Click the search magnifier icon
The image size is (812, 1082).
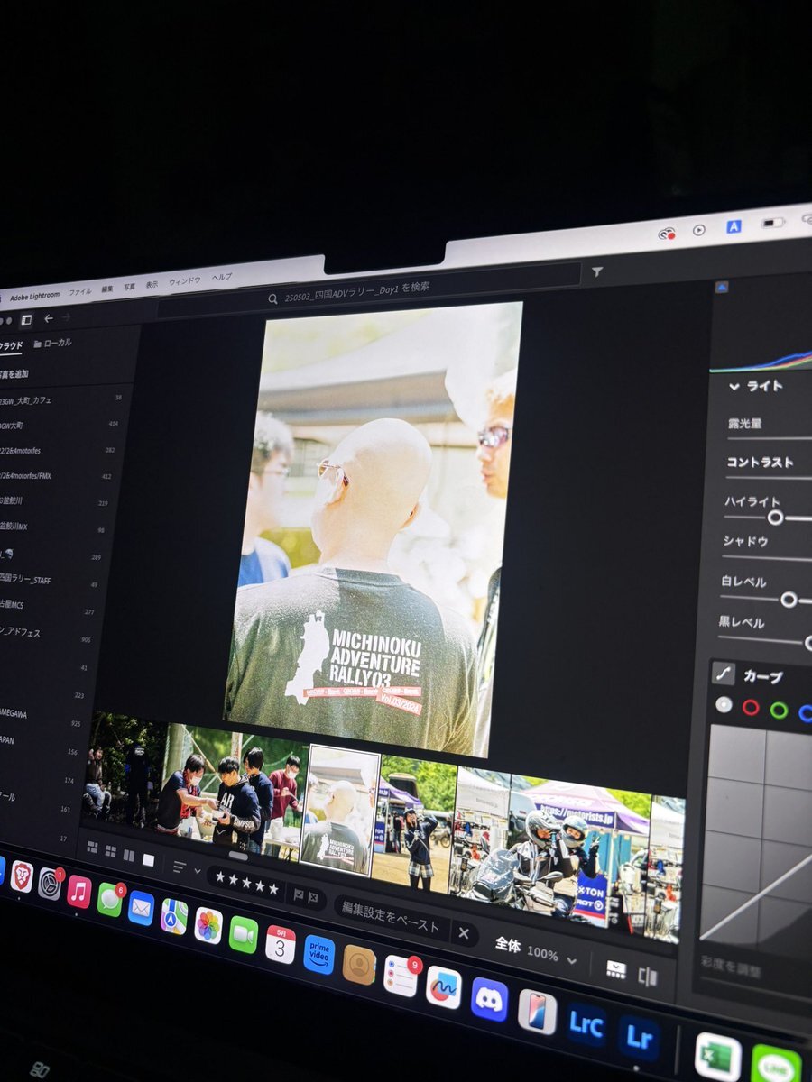point(272,298)
